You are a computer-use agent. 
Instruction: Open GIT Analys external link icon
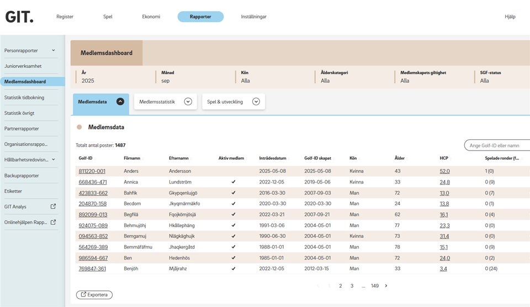(x=53, y=207)
